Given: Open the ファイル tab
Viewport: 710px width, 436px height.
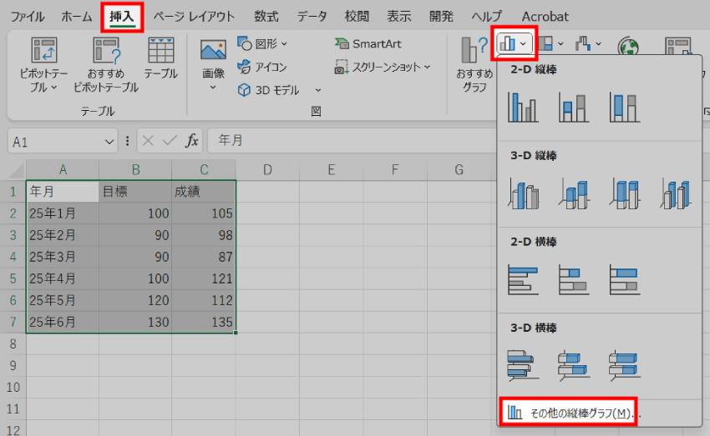Looking at the screenshot, I should point(28,17).
